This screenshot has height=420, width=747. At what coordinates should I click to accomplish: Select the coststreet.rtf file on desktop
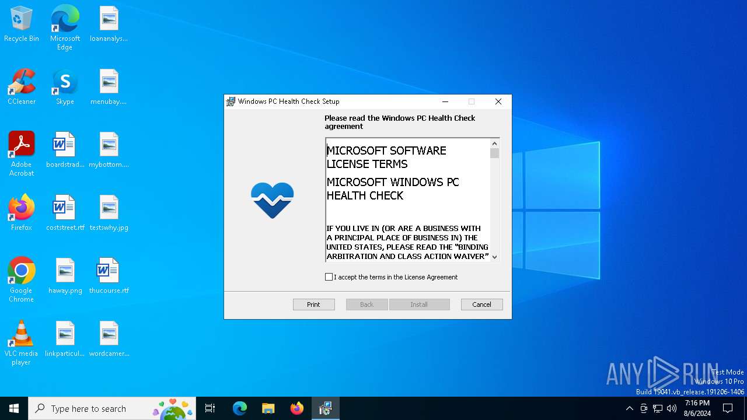[65, 213]
